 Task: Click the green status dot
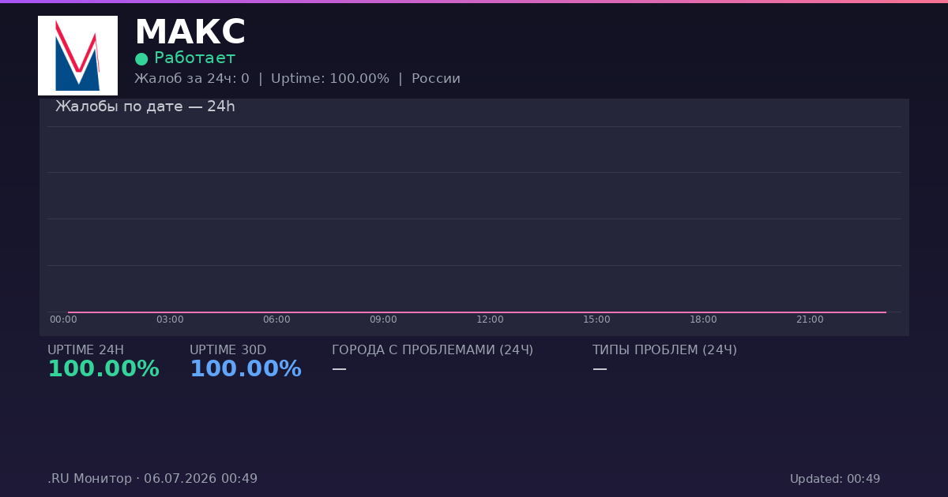141,58
